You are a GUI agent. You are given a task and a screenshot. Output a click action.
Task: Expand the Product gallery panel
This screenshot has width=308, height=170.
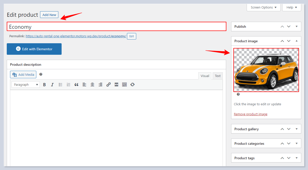point(296,129)
